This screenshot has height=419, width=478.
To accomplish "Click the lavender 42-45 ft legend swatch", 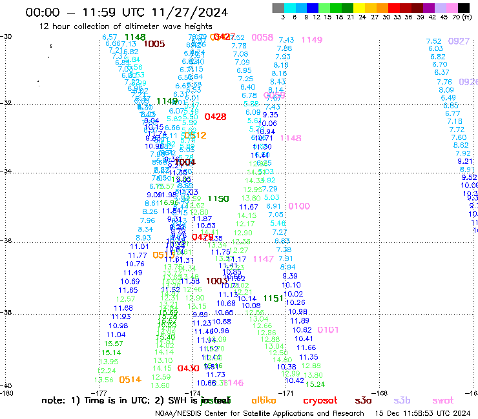I will (x=441, y=8).
